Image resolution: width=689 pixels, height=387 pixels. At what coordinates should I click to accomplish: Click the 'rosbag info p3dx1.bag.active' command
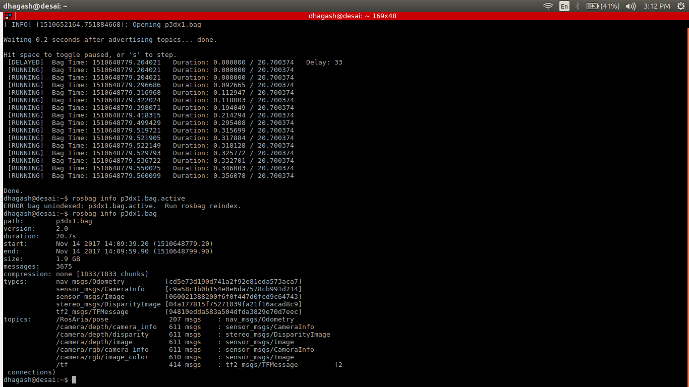pyautogui.click(x=129, y=199)
